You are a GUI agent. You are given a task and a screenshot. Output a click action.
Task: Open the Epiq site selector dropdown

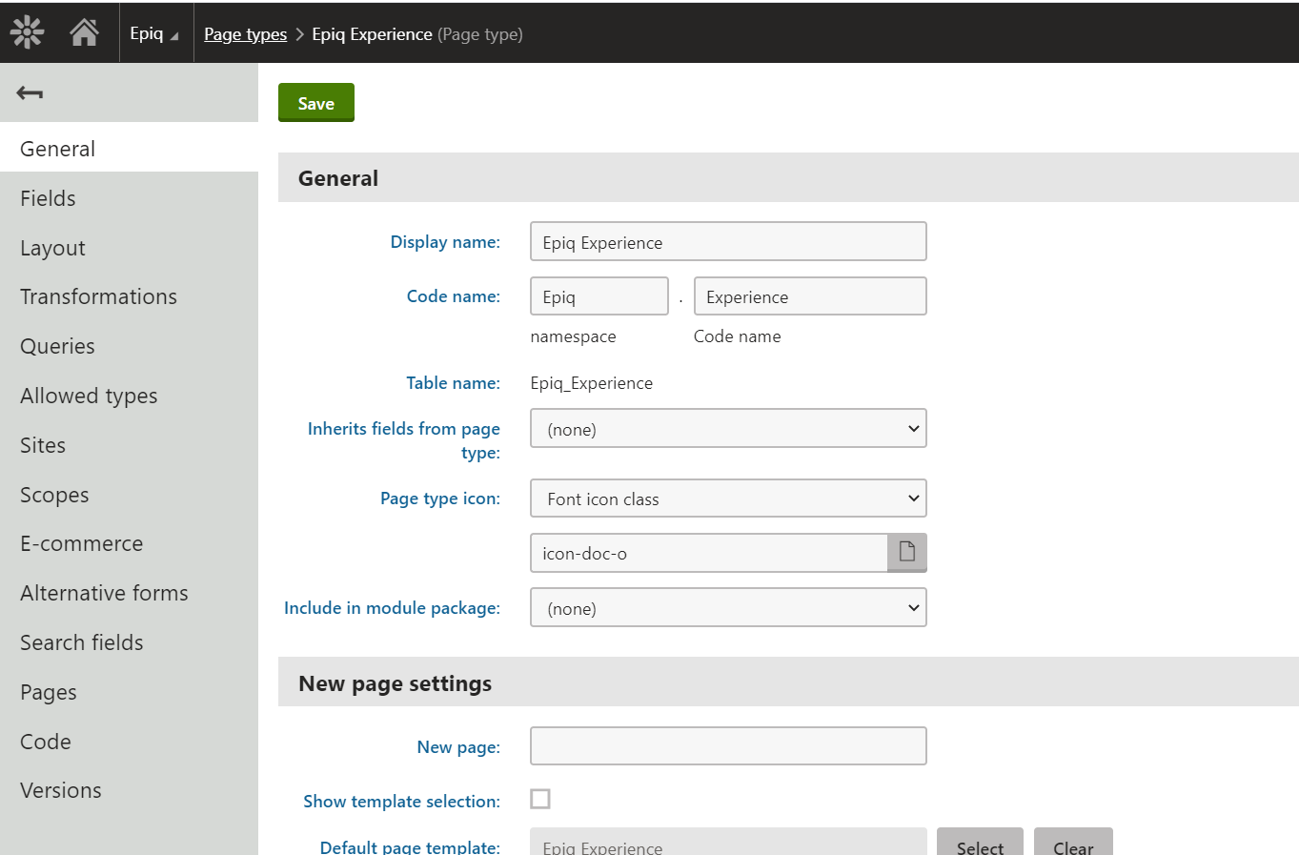pyautogui.click(x=155, y=31)
